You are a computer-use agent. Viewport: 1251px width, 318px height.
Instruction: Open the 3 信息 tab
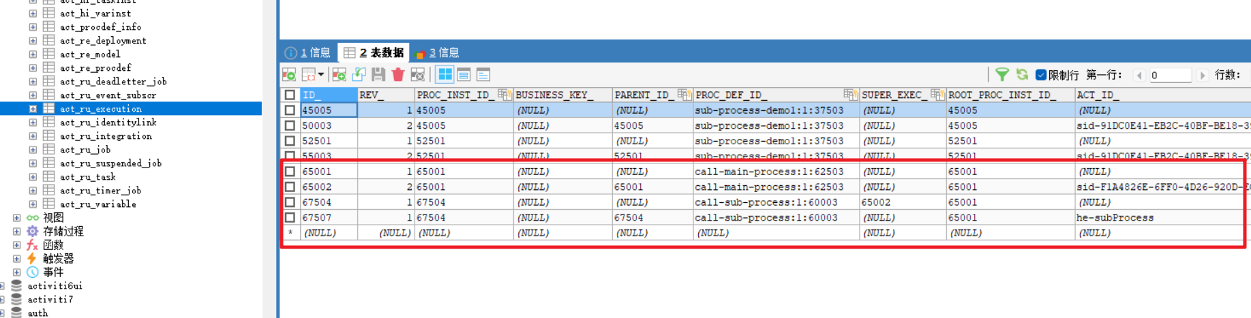coord(436,52)
